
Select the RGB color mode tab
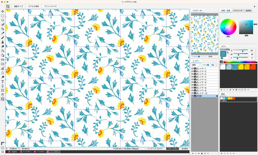tap(221, 50)
